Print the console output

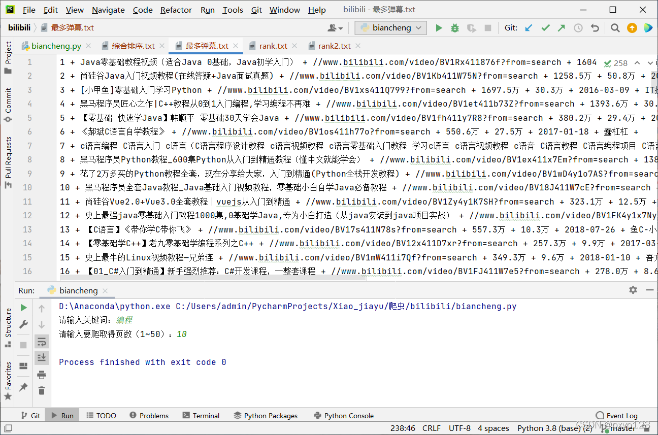click(x=42, y=375)
